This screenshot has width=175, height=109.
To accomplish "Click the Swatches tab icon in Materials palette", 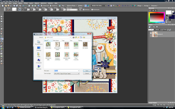I will tap(155, 10).
